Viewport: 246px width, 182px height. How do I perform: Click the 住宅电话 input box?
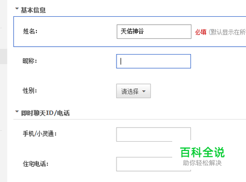coord(154,164)
